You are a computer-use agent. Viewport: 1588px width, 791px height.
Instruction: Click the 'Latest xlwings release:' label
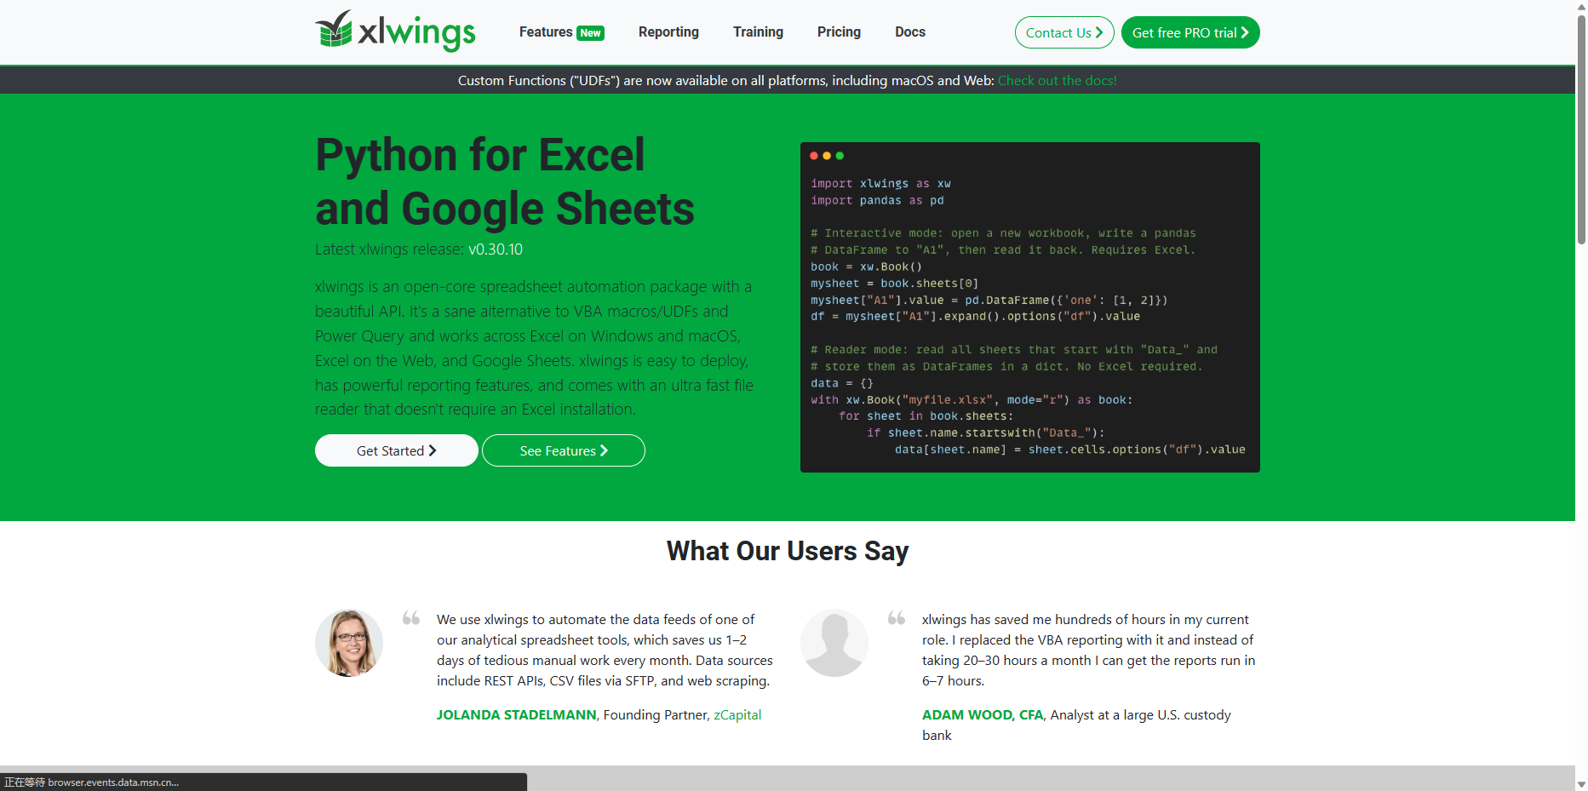[x=390, y=249]
